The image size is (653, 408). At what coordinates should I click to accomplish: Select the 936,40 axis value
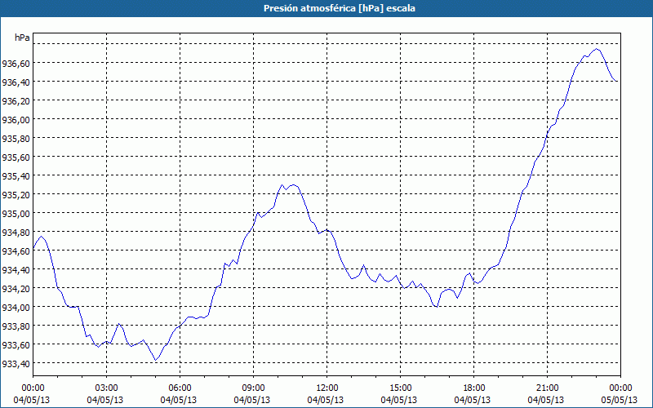click(x=16, y=82)
